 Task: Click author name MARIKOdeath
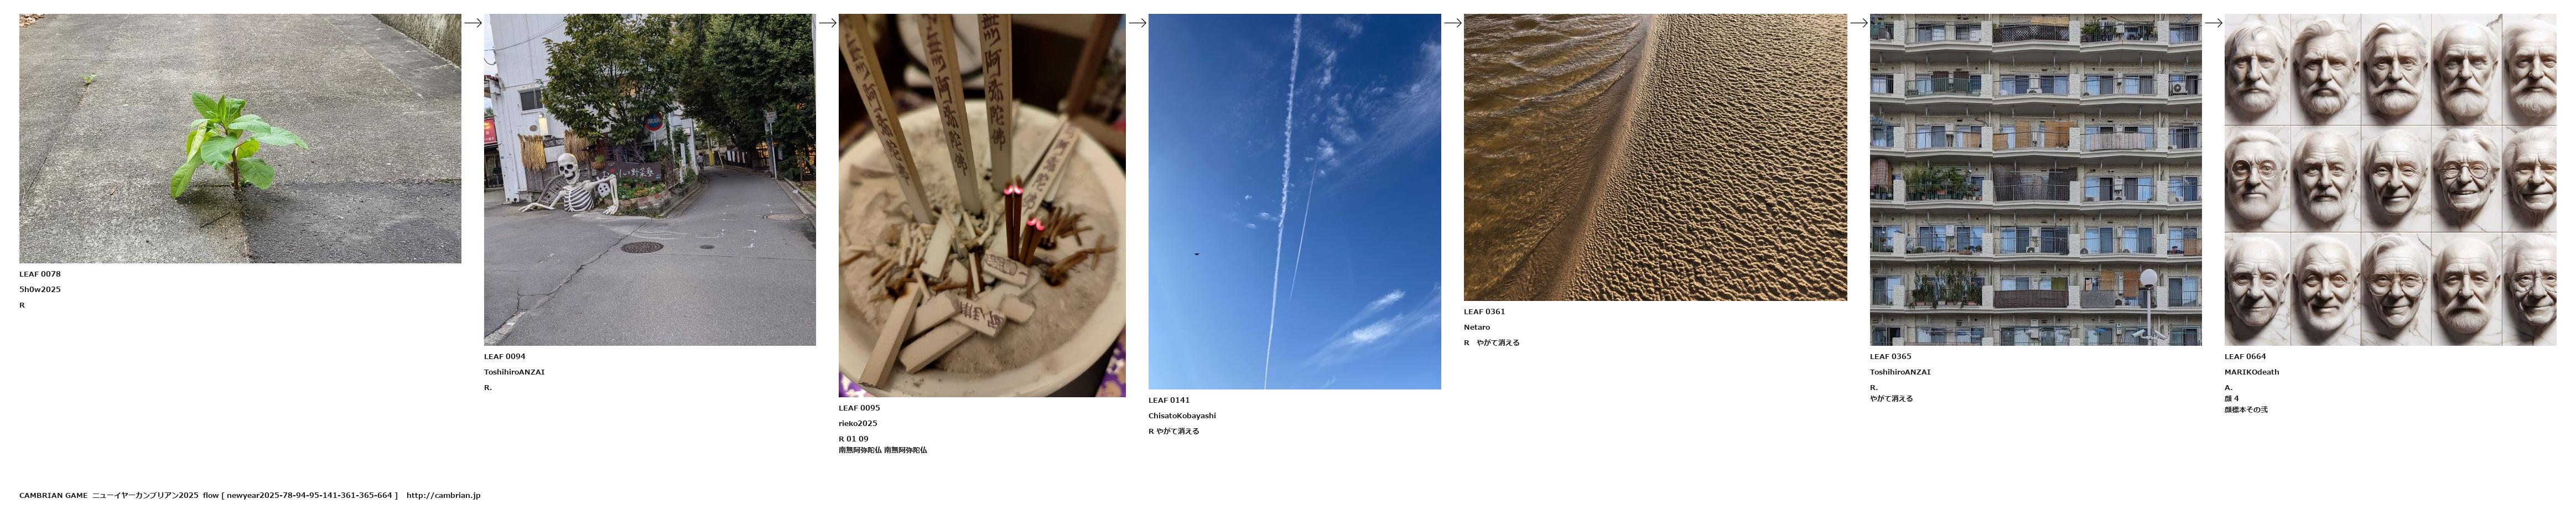point(2251,372)
